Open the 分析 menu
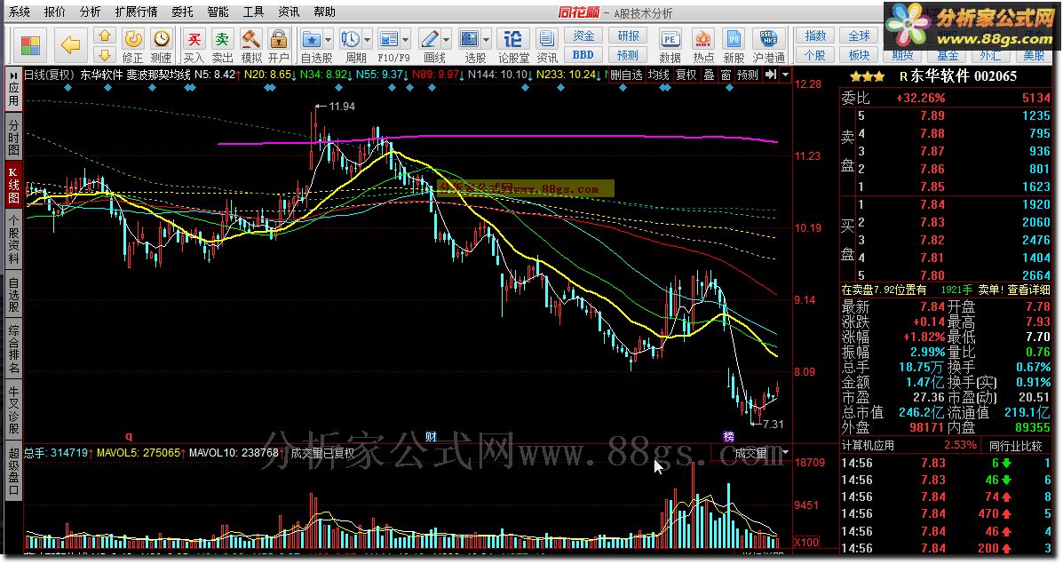1063x564 pixels. [x=91, y=12]
